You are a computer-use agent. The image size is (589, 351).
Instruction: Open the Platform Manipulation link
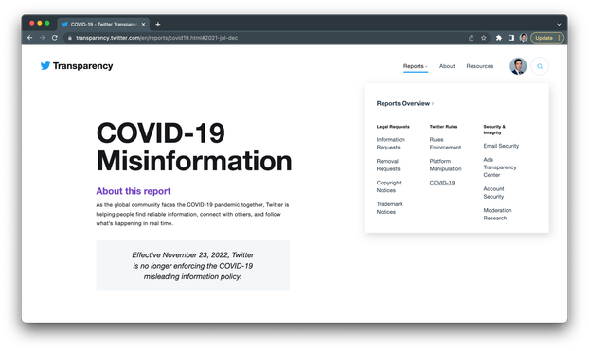(x=445, y=165)
